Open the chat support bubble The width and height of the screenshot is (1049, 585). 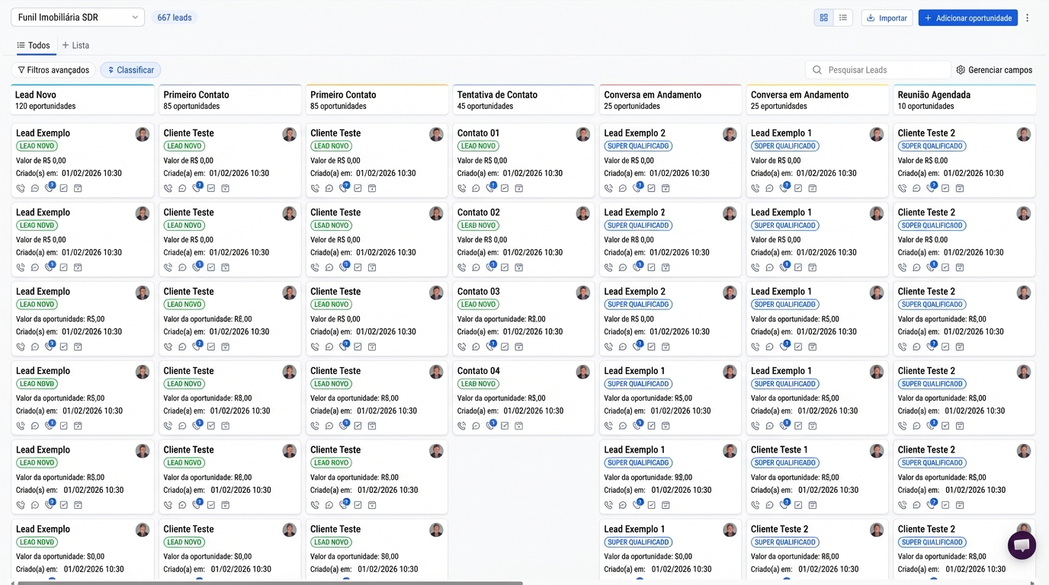(1022, 545)
